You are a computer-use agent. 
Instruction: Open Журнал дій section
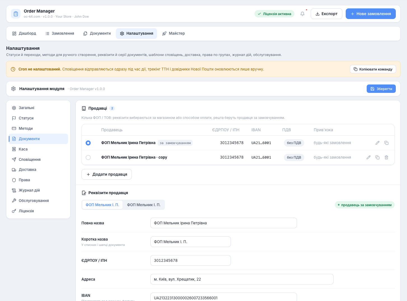pyautogui.click(x=38, y=190)
